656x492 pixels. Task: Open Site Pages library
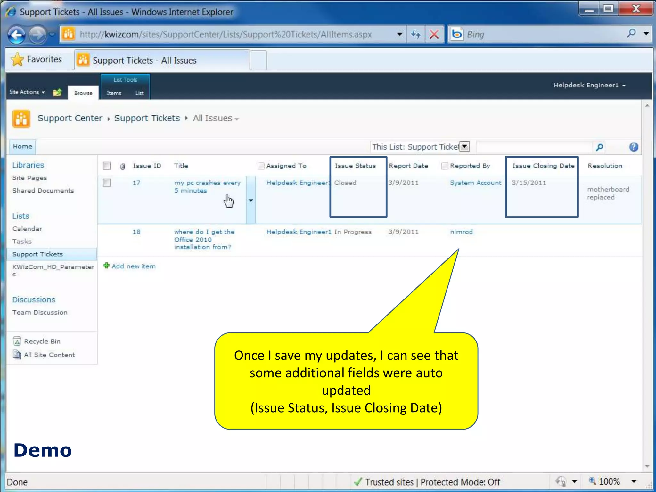point(29,178)
